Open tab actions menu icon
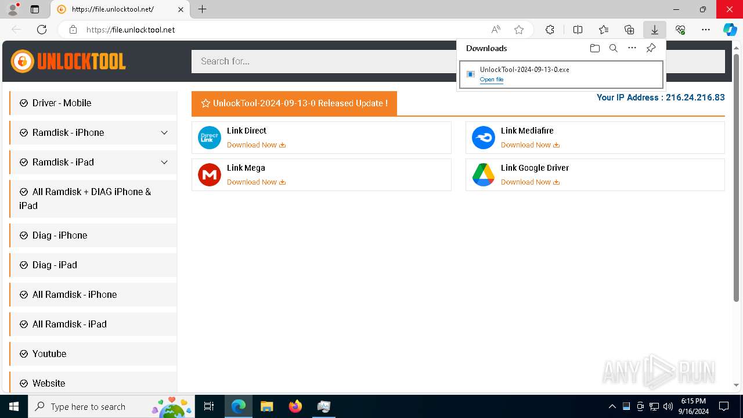 click(x=35, y=9)
